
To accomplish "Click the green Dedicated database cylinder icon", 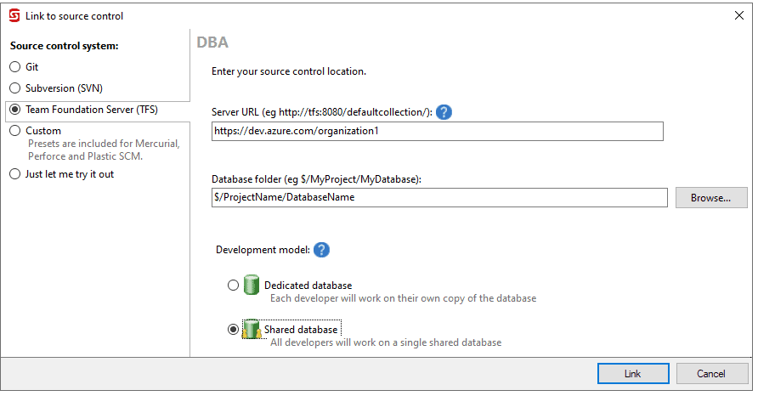I will pyautogui.click(x=251, y=286).
